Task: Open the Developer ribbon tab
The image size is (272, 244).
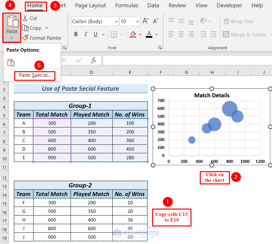Action: (229, 5)
